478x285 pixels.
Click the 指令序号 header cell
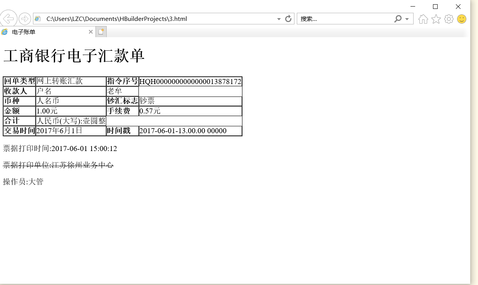[123, 81]
